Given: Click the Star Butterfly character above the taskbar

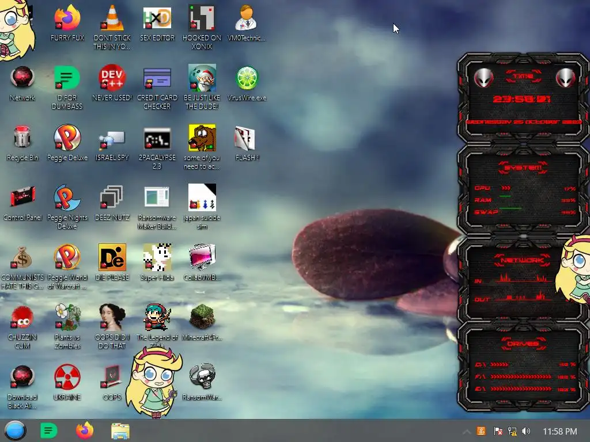Looking at the screenshot, I should coord(154,382).
